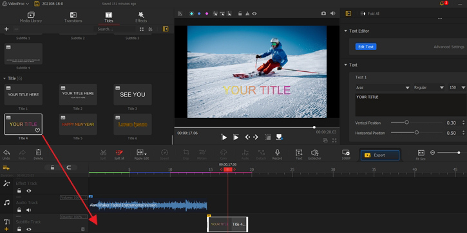Toggle the timeline header lock
The width and height of the screenshot is (467, 233).
[x=52, y=168]
